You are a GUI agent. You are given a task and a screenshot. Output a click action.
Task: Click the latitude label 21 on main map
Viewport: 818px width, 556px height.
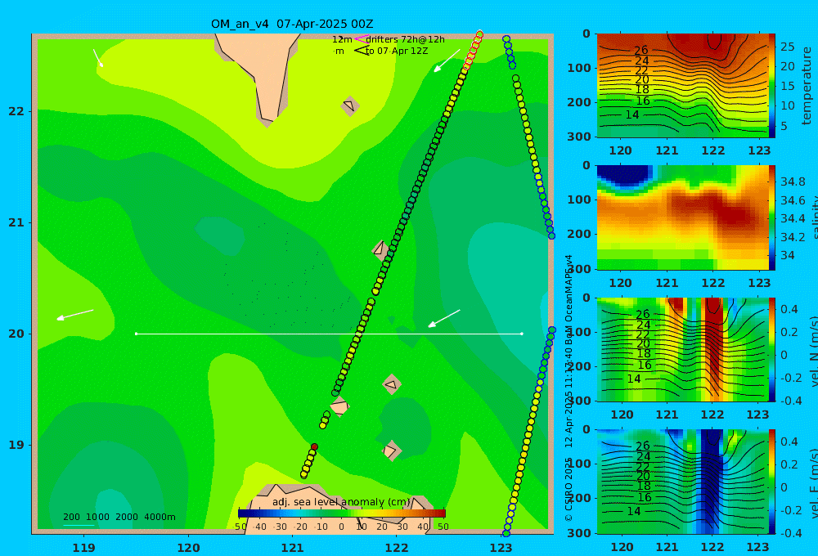click(16, 222)
